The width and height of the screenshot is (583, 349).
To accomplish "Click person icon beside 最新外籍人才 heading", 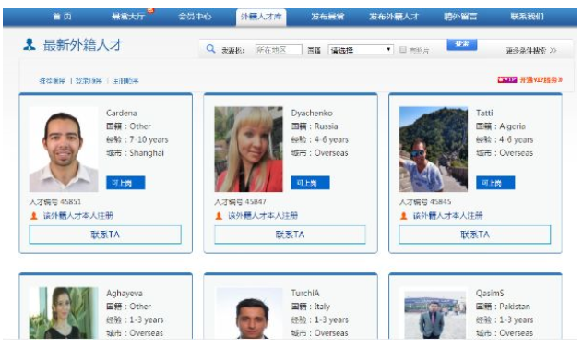I will 30,44.
